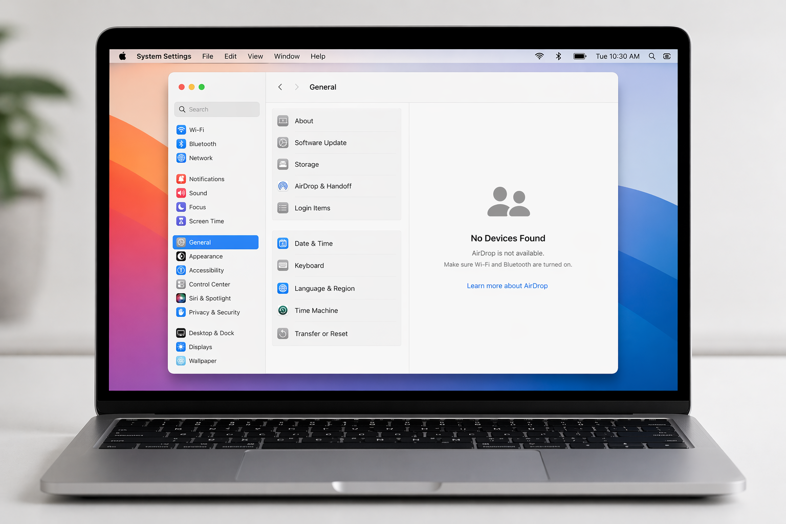Open Siri & Spotlight icon
This screenshot has height=524, width=786.
coord(181,298)
